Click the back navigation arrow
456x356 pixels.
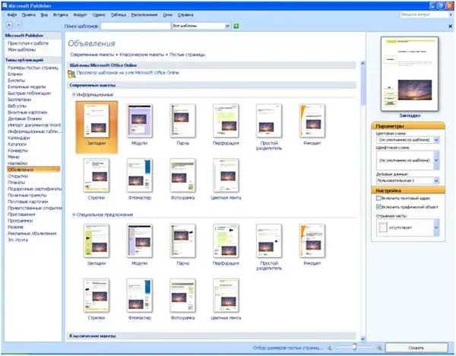pyautogui.click(x=8, y=26)
